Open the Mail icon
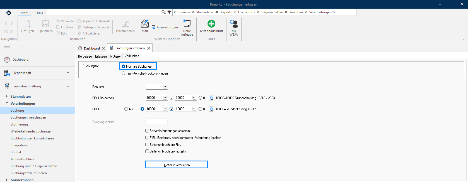The image size is (468, 182). coord(145,24)
